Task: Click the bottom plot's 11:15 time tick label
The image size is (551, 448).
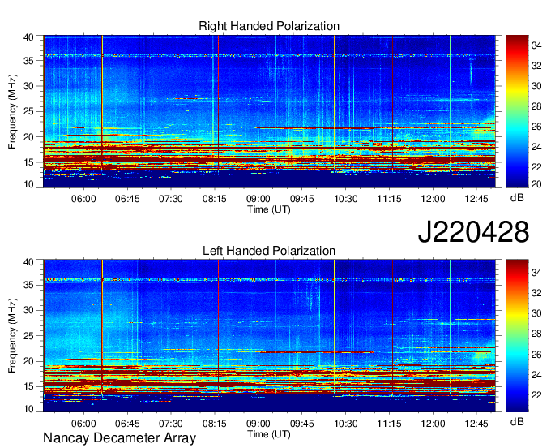Action: [390, 424]
